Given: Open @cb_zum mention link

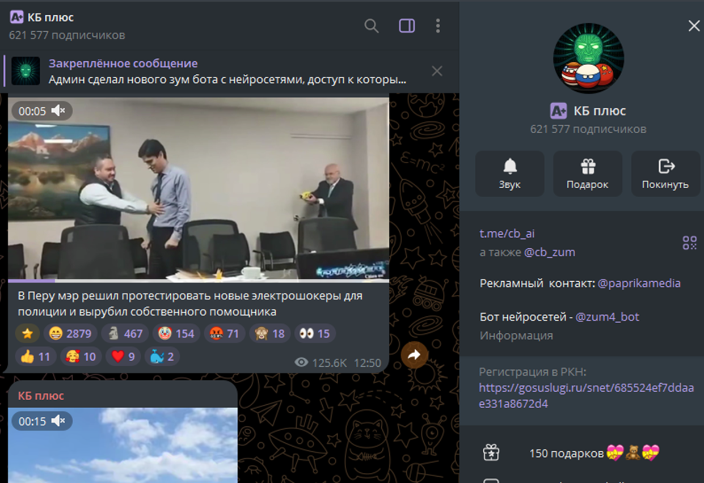Looking at the screenshot, I should [549, 252].
